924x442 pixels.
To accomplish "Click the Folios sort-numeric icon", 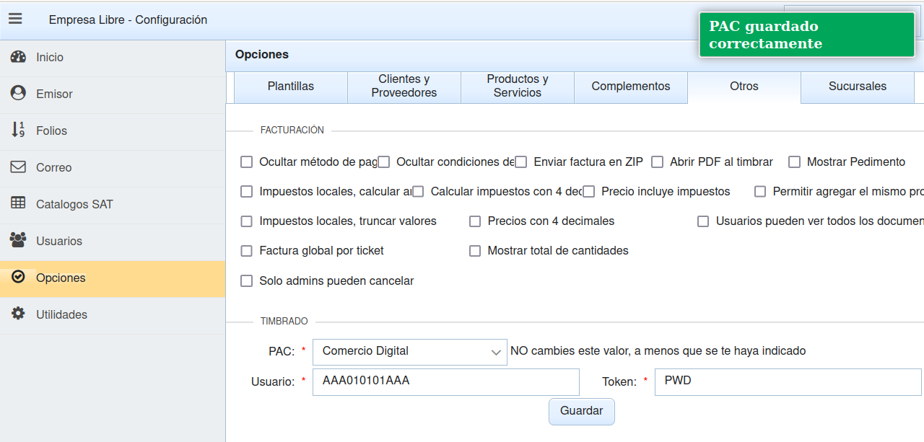I will [18, 131].
